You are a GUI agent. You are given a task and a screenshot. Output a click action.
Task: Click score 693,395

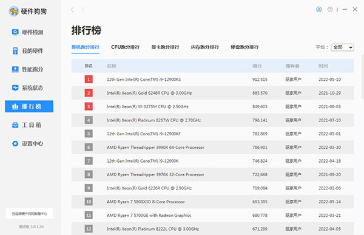pos(260,202)
